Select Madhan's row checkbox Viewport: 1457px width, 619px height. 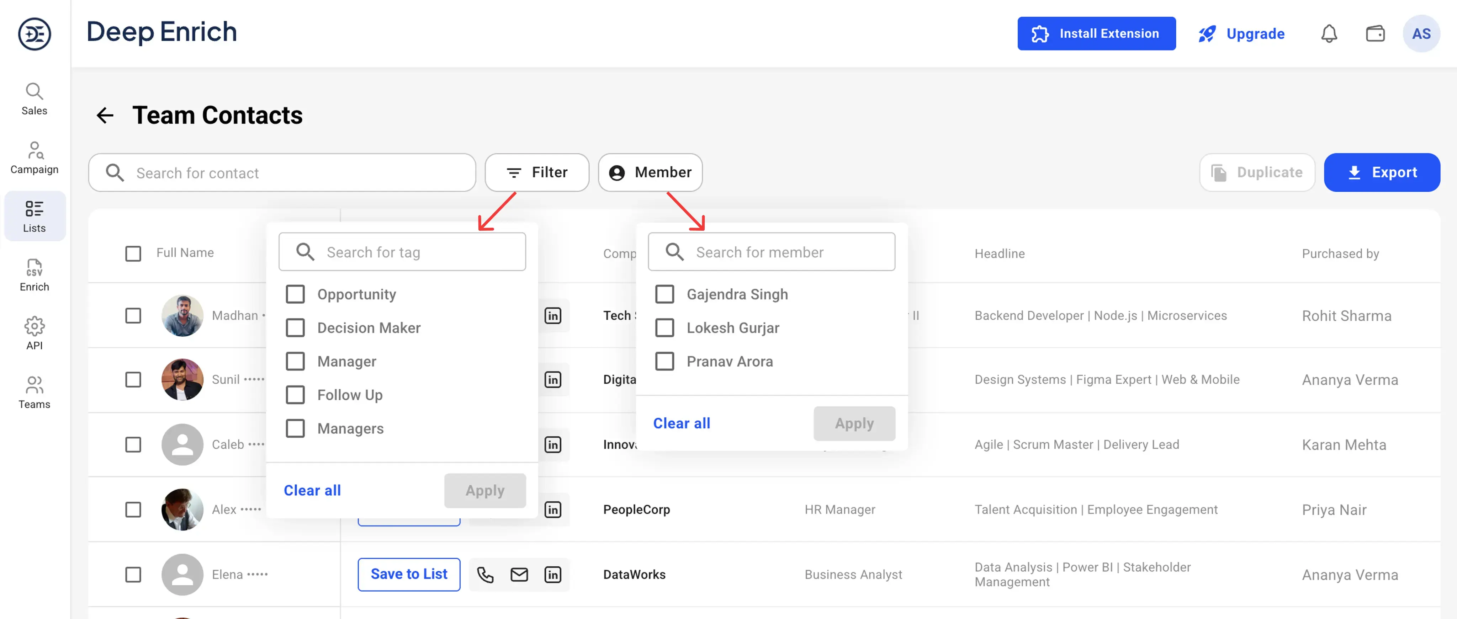133,315
